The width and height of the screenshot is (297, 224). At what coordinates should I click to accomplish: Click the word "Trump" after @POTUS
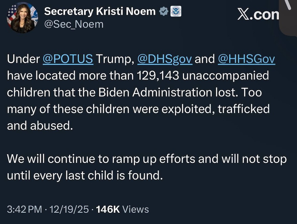[113, 59]
